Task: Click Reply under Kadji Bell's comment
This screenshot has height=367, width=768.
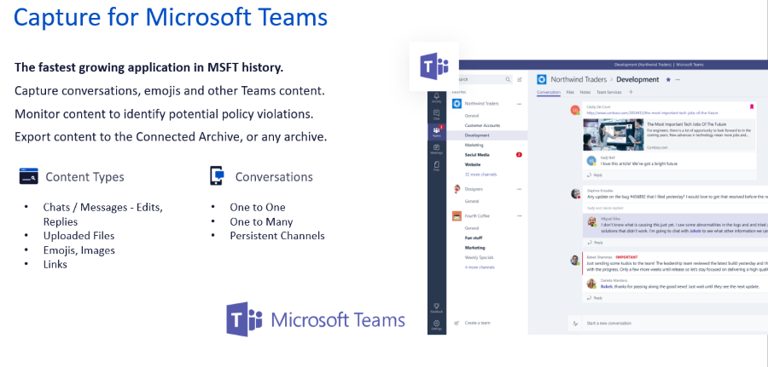Action: pyautogui.click(x=595, y=175)
